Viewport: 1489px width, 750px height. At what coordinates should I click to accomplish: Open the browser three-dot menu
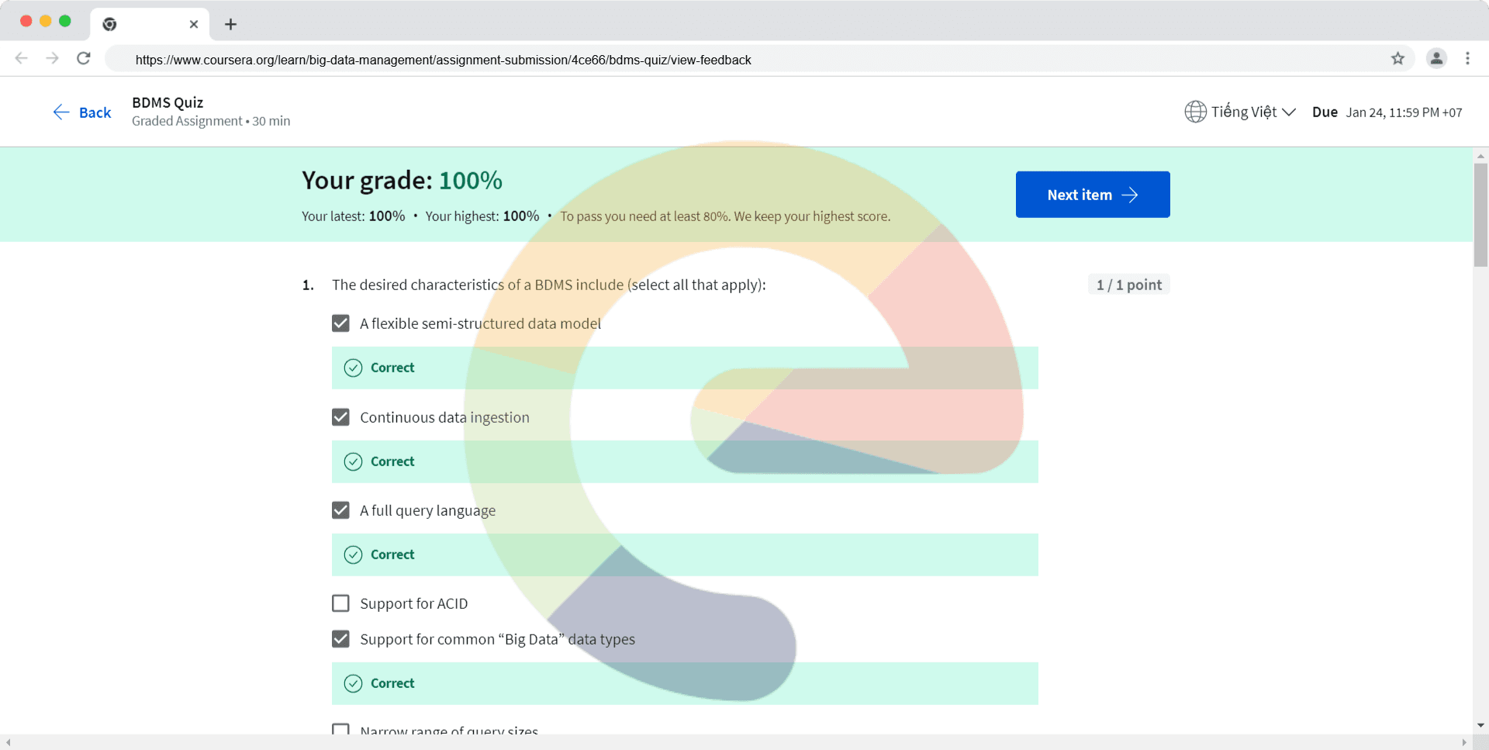click(1467, 58)
